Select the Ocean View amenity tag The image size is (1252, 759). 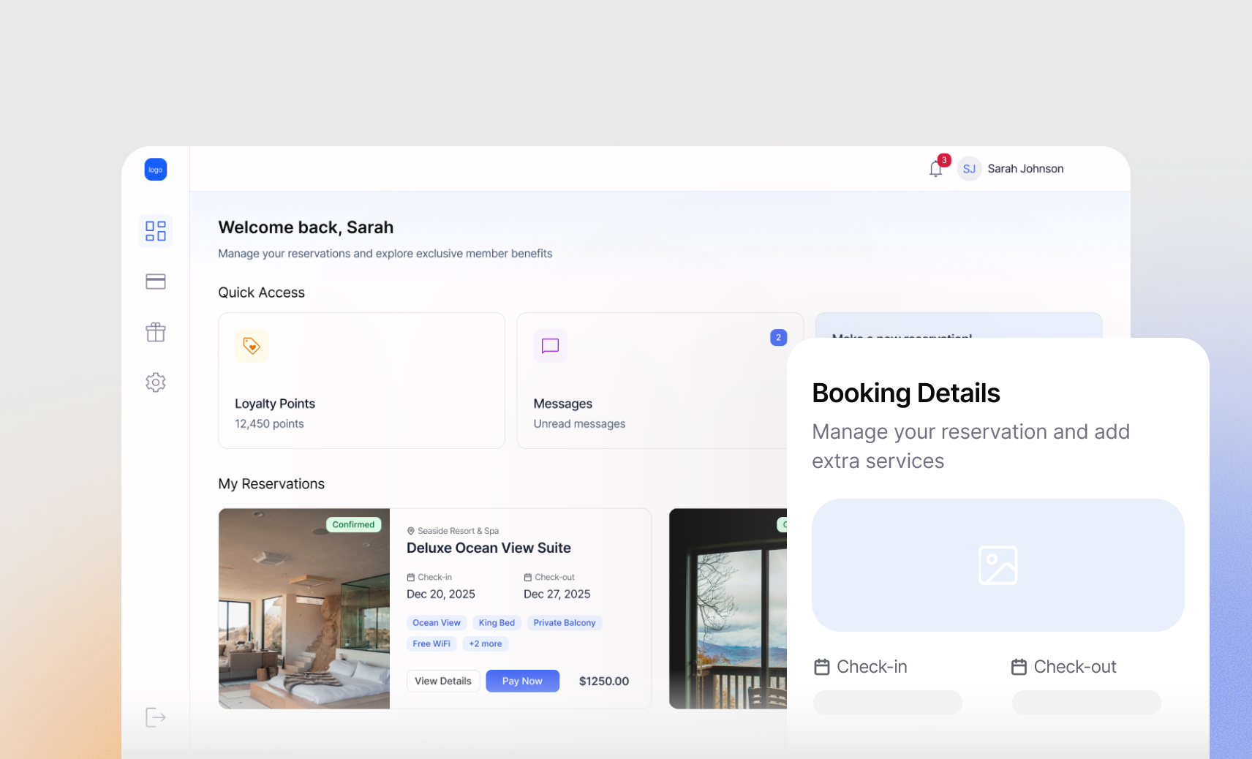coord(437,623)
